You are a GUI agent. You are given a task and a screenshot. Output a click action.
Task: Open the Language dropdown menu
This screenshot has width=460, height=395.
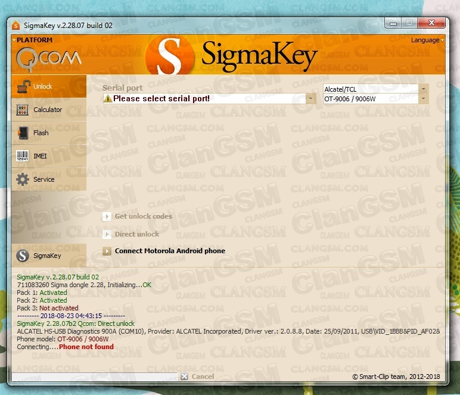[427, 40]
